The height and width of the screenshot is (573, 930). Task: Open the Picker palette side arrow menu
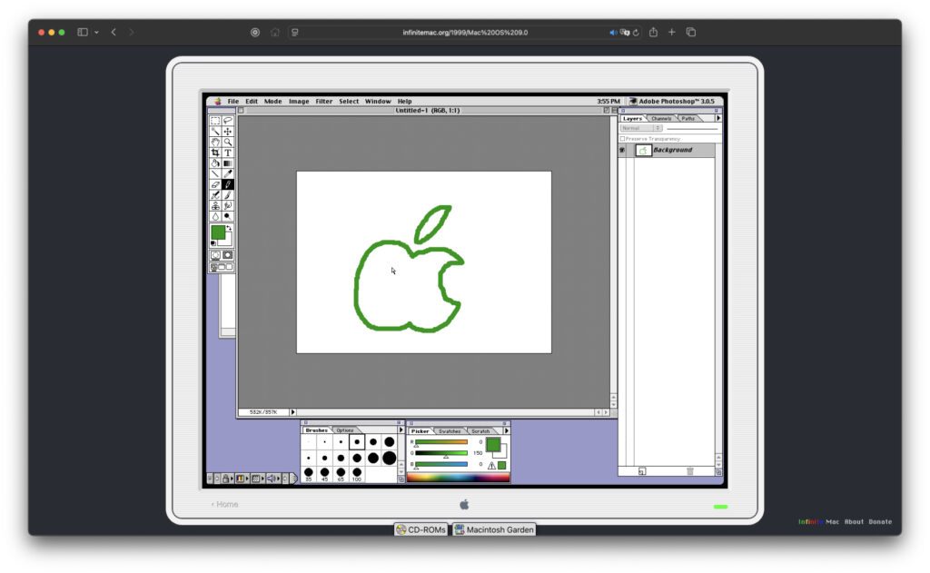[507, 430]
